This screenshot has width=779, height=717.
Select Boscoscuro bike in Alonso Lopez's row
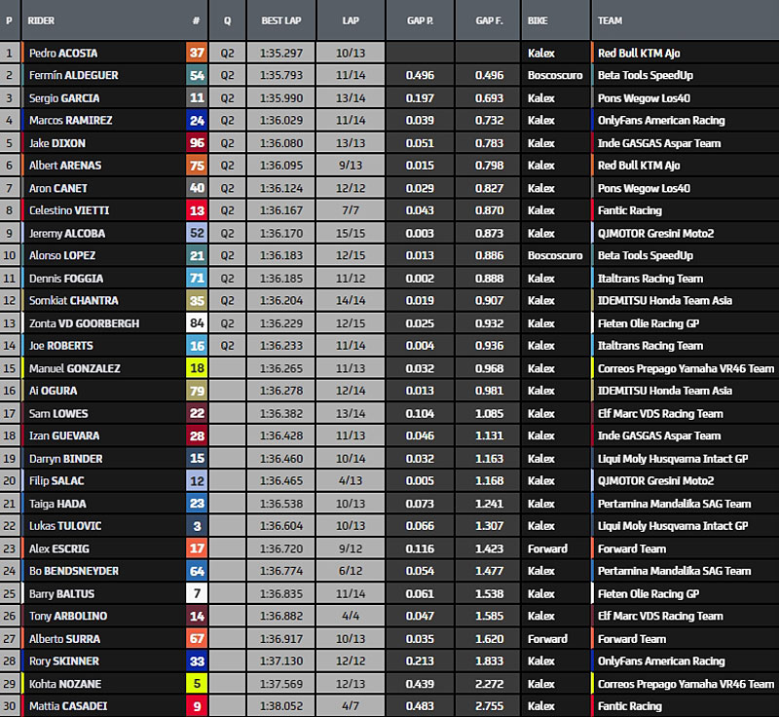[555, 256]
